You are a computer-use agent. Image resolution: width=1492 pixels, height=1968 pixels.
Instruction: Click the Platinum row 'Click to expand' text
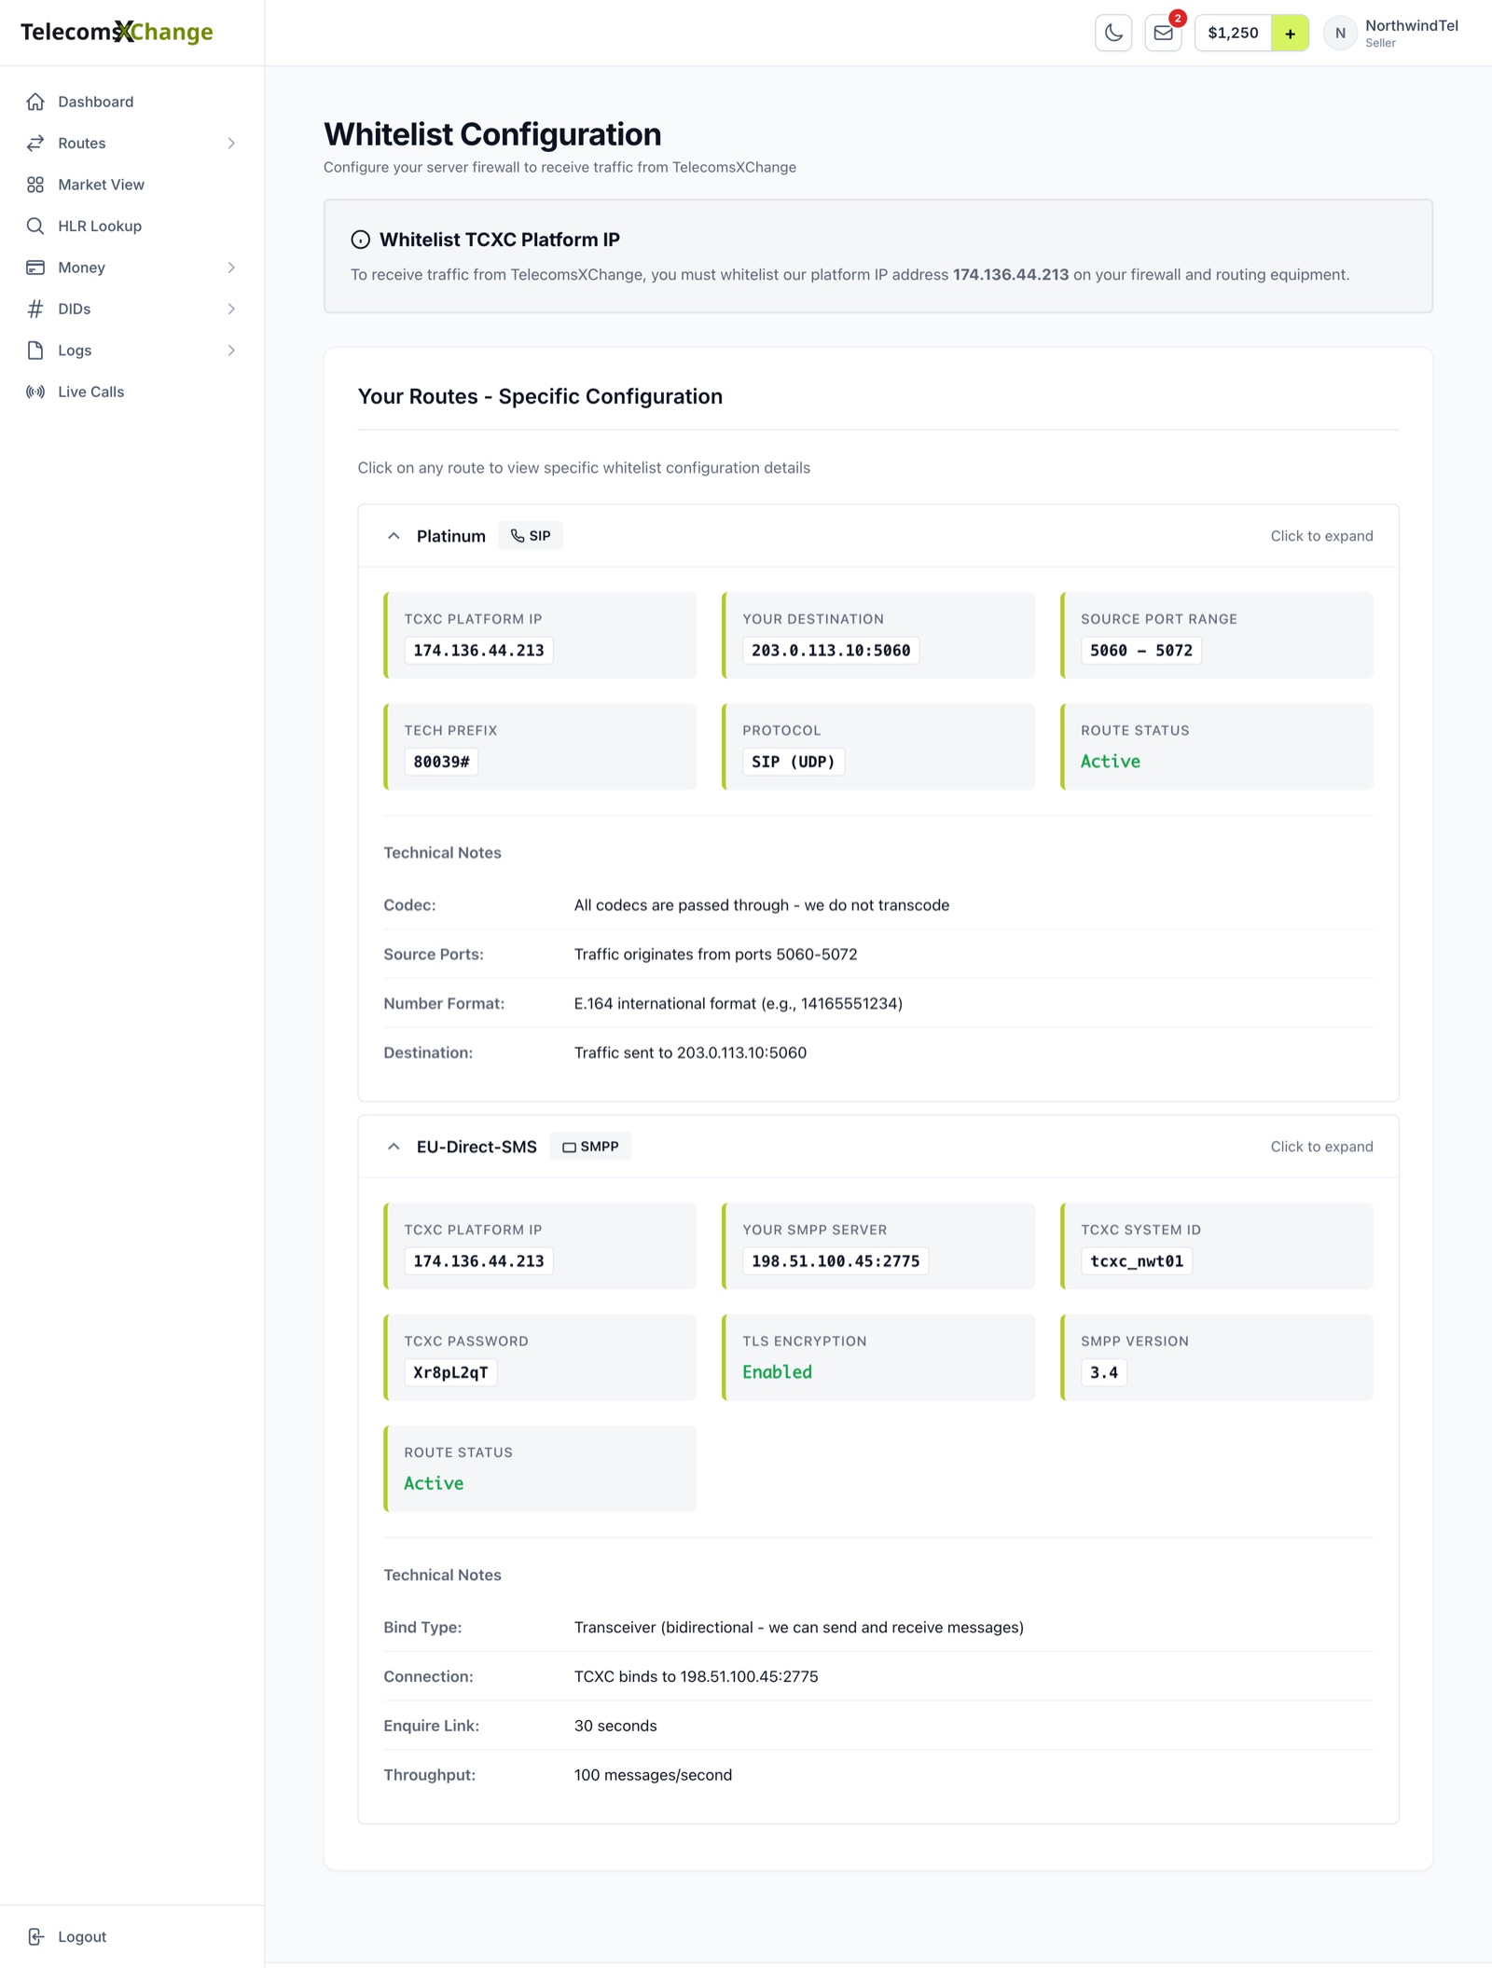[x=1321, y=536]
